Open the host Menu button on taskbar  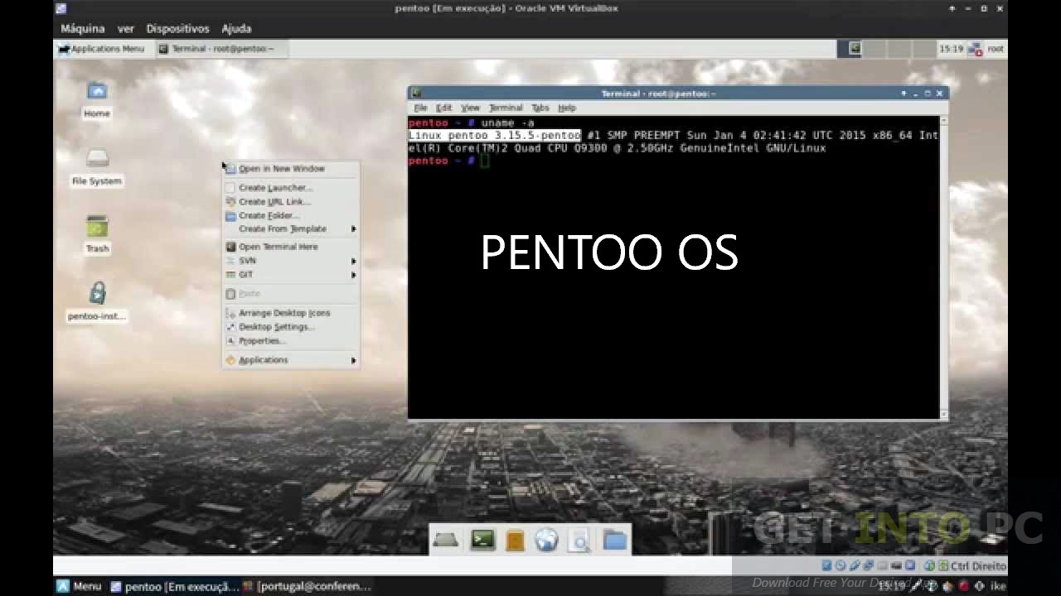[79, 586]
